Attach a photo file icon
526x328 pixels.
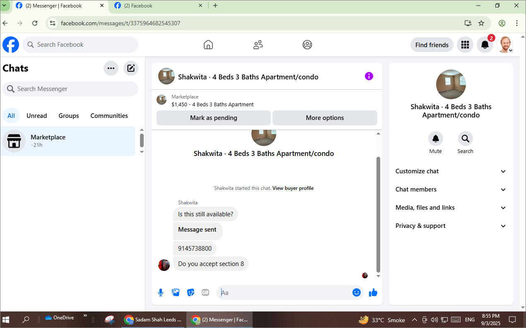click(x=176, y=292)
